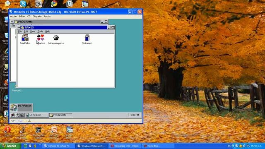Click the Dr. Watson taskbar button
The height and width of the screenshot is (149, 265).
[37, 115]
